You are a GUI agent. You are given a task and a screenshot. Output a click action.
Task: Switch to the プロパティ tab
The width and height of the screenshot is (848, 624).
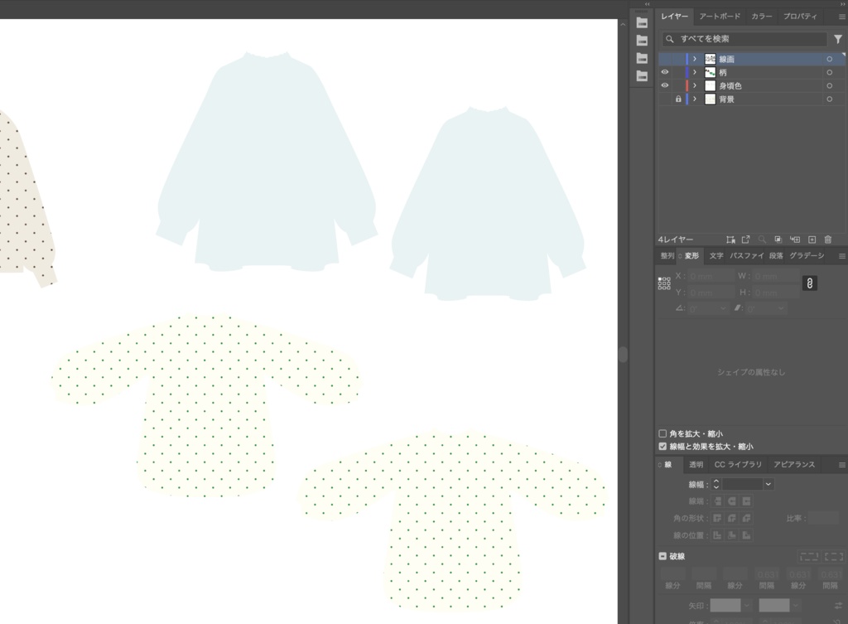pos(801,17)
